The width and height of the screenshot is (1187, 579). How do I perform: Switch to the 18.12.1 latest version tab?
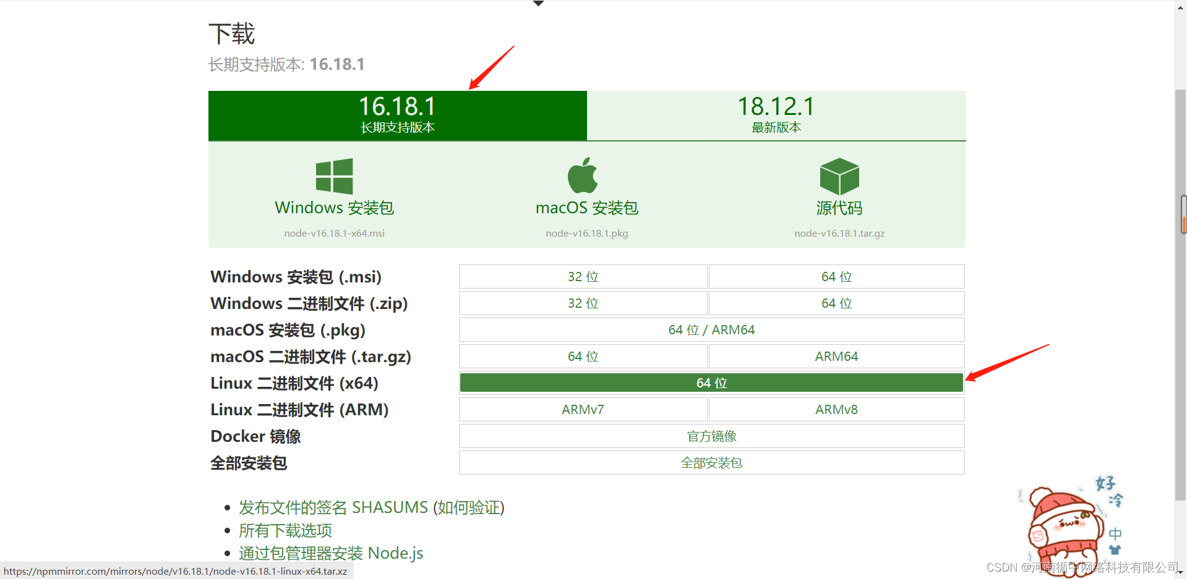point(776,116)
